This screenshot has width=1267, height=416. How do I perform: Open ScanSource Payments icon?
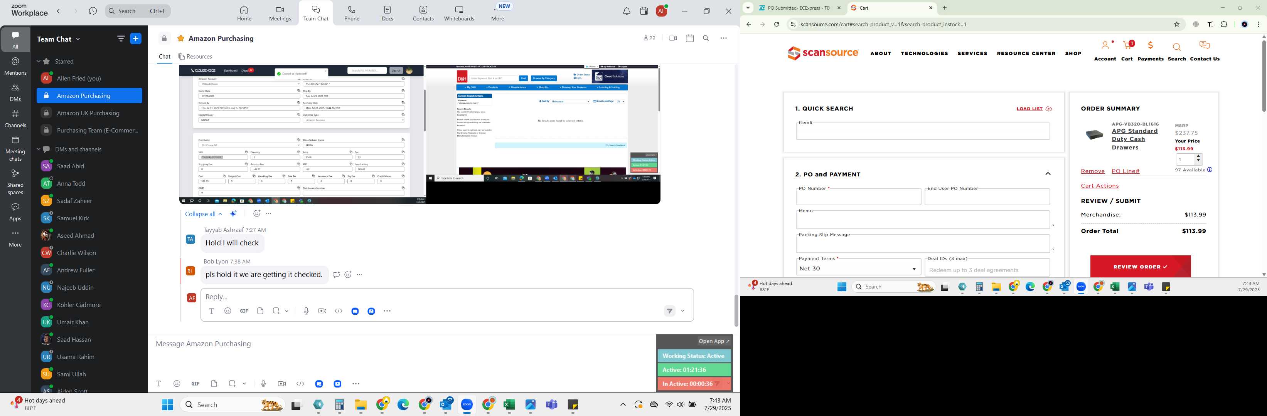[1151, 50]
